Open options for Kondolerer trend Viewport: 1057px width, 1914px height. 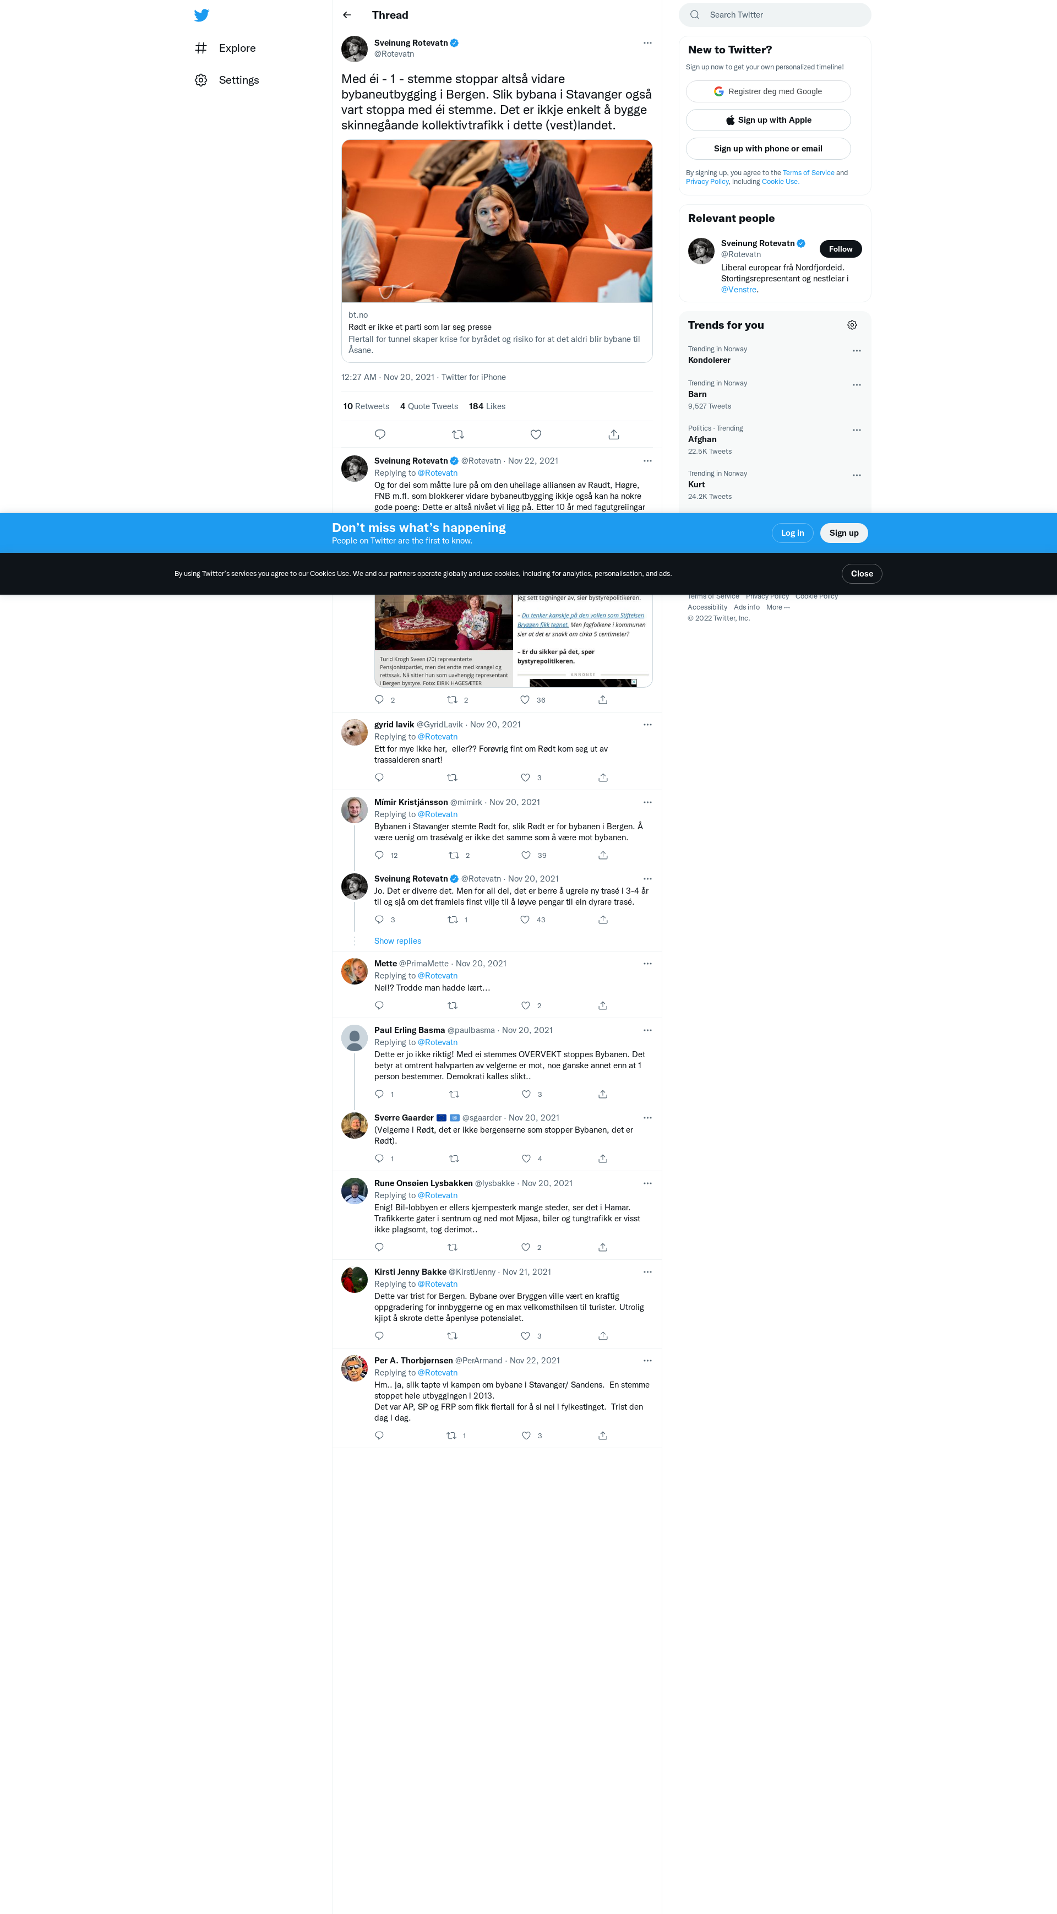coord(857,351)
